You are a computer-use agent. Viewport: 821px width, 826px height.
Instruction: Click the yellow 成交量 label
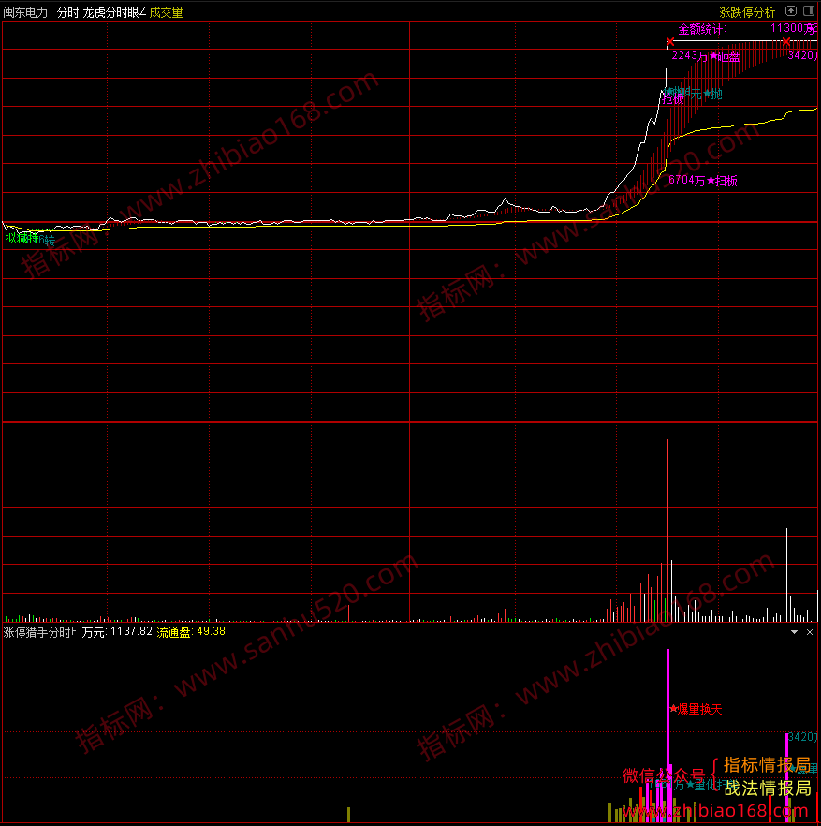[x=166, y=12]
